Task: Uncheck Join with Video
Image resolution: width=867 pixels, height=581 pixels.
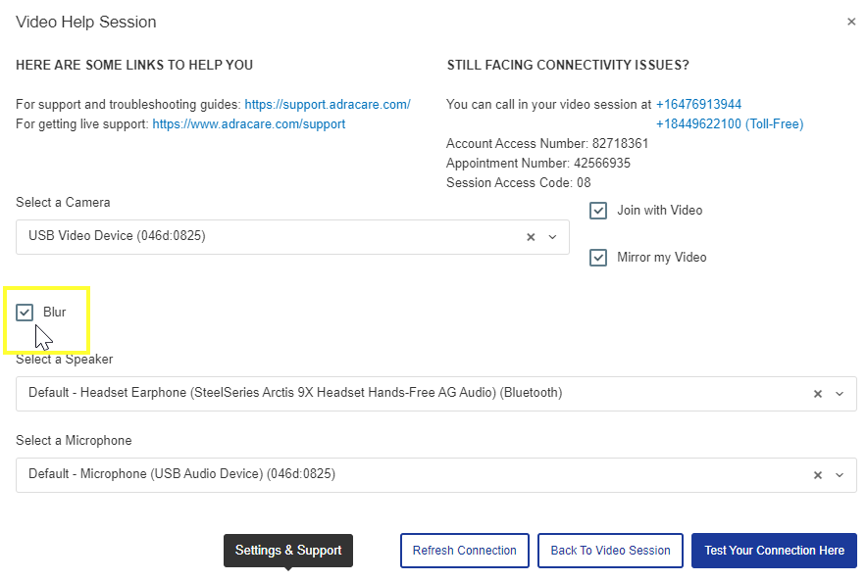Action: pos(598,211)
